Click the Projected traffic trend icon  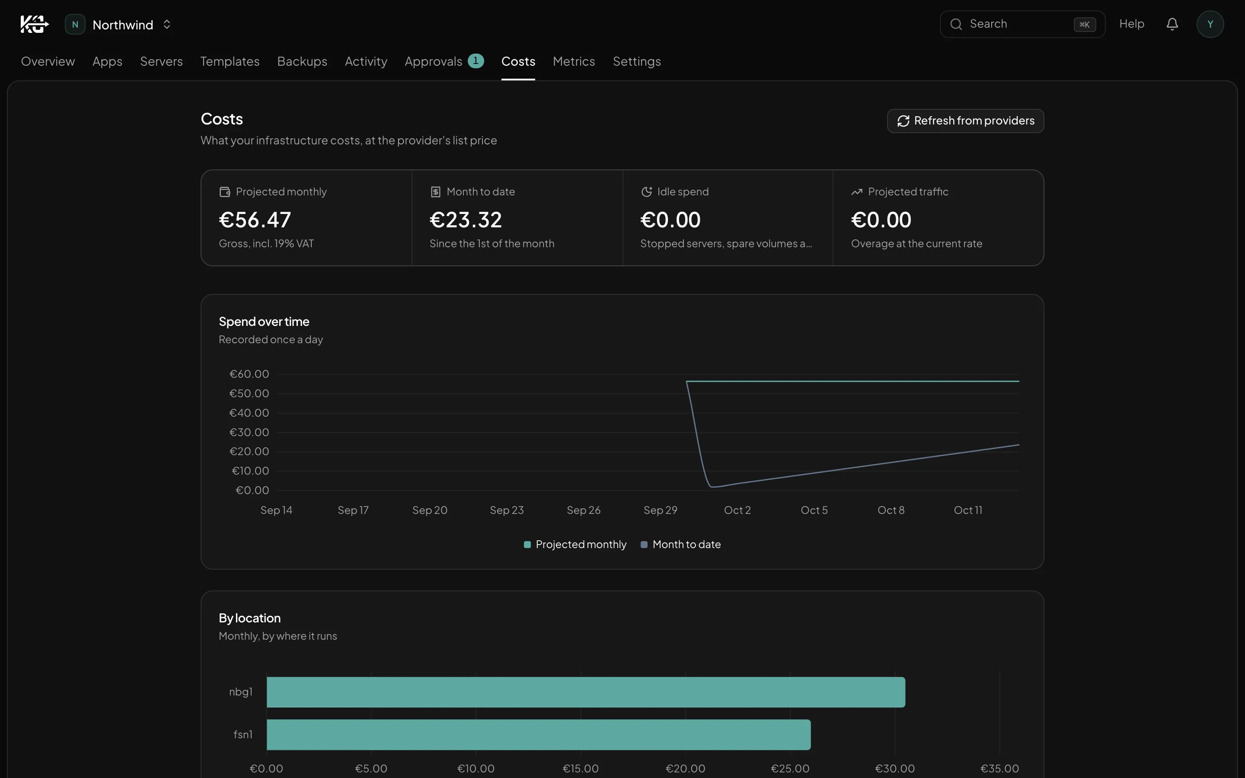pyautogui.click(x=856, y=192)
